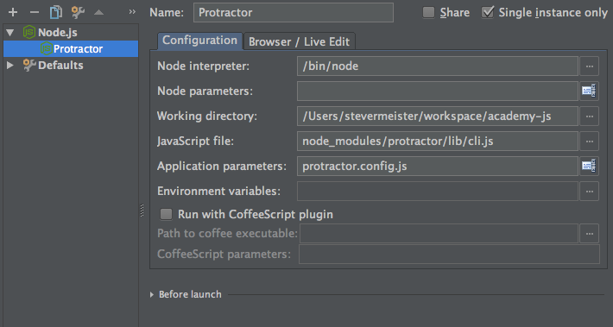Edit Environment variables via ellipsis button

click(589, 191)
